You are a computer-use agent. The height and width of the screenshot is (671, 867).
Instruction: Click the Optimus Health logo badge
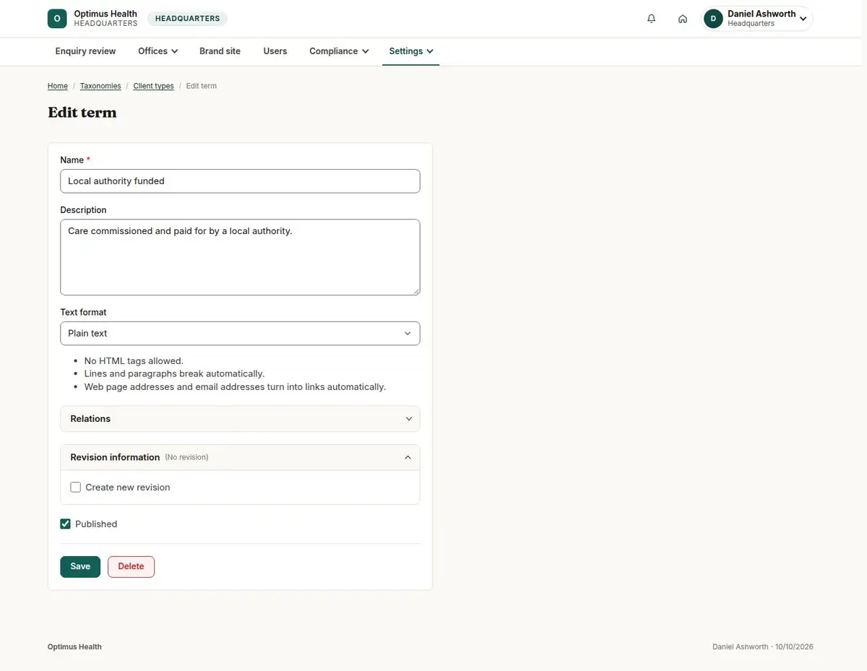tap(57, 19)
